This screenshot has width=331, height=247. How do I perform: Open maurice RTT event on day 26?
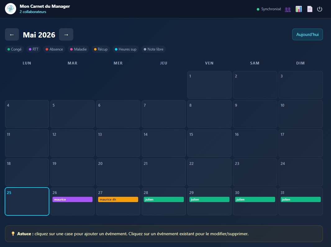(72, 199)
